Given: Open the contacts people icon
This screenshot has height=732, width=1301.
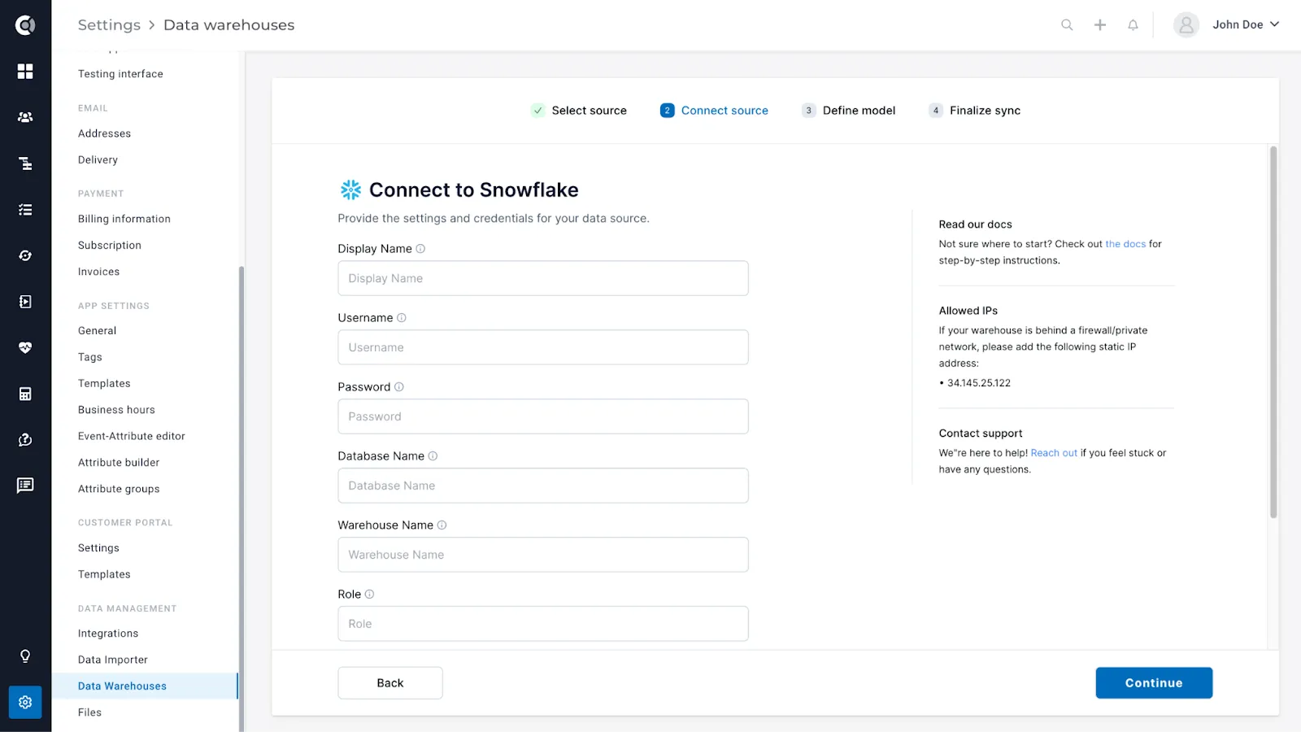Looking at the screenshot, I should [x=25, y=117].
